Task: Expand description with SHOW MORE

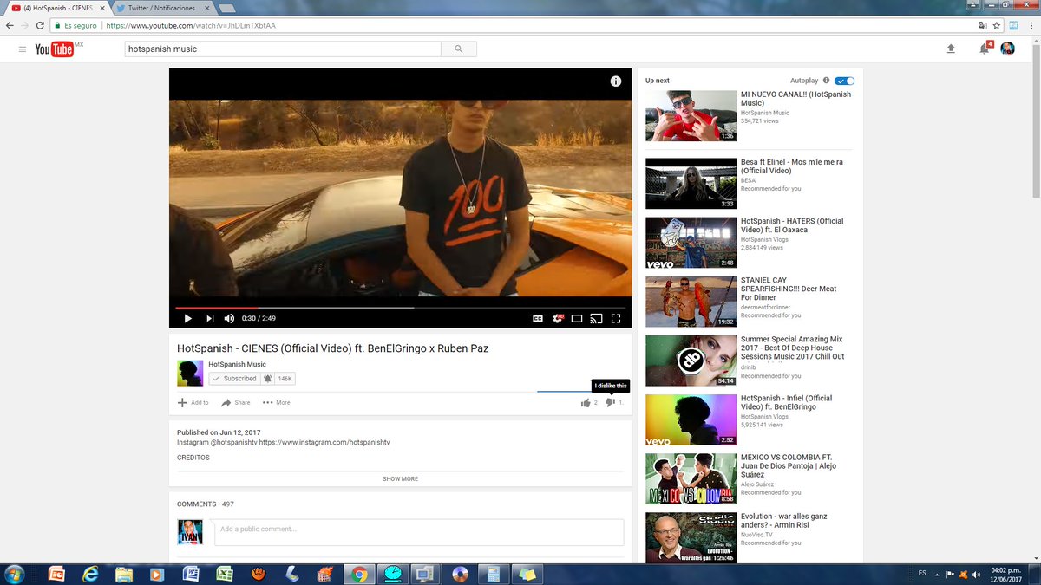Action: pyautogui.click(x=400, y=478)
